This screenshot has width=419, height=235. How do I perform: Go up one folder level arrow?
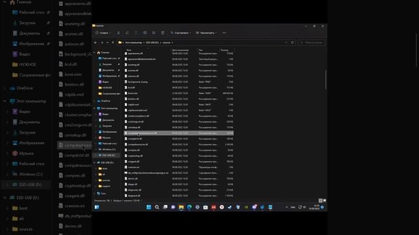(113, 42)
